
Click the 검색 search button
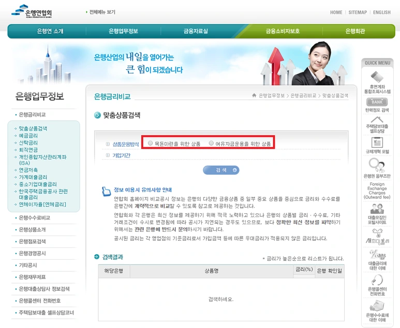[x=221, y=170]
